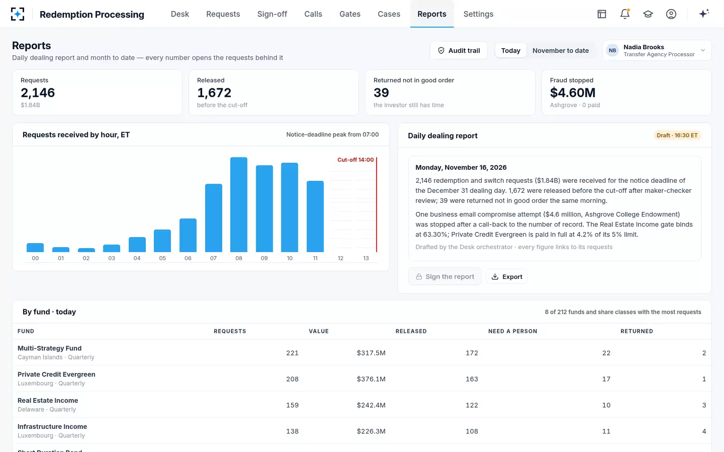The image size is (724, 452).
Task: Click the 08 hour bar in chart
Action: click(239, 204)
